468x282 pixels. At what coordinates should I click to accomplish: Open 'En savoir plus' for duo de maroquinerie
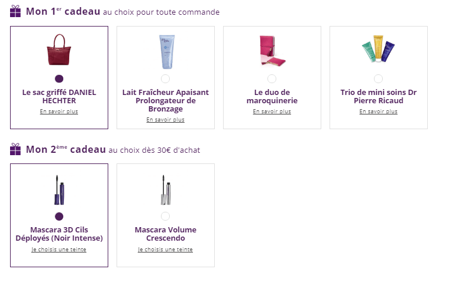click(272, 111)
